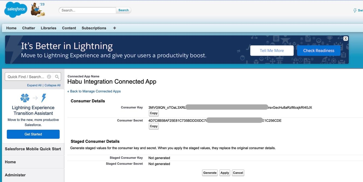This screenshot has width=363, height=182.
Task: Expand Salesforce Mobile Quick Start section
Action: tap(33, 149)
